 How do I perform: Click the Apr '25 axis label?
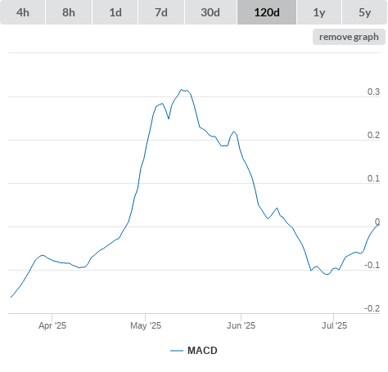tap(52, 325)
